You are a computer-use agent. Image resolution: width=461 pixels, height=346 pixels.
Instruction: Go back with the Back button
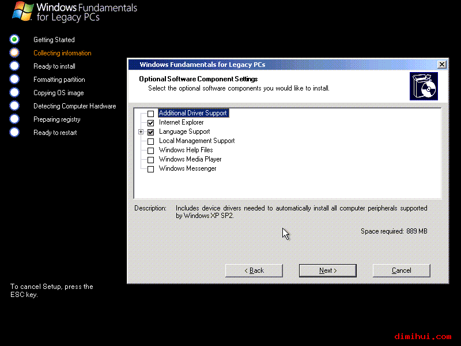tap(254, 270)
